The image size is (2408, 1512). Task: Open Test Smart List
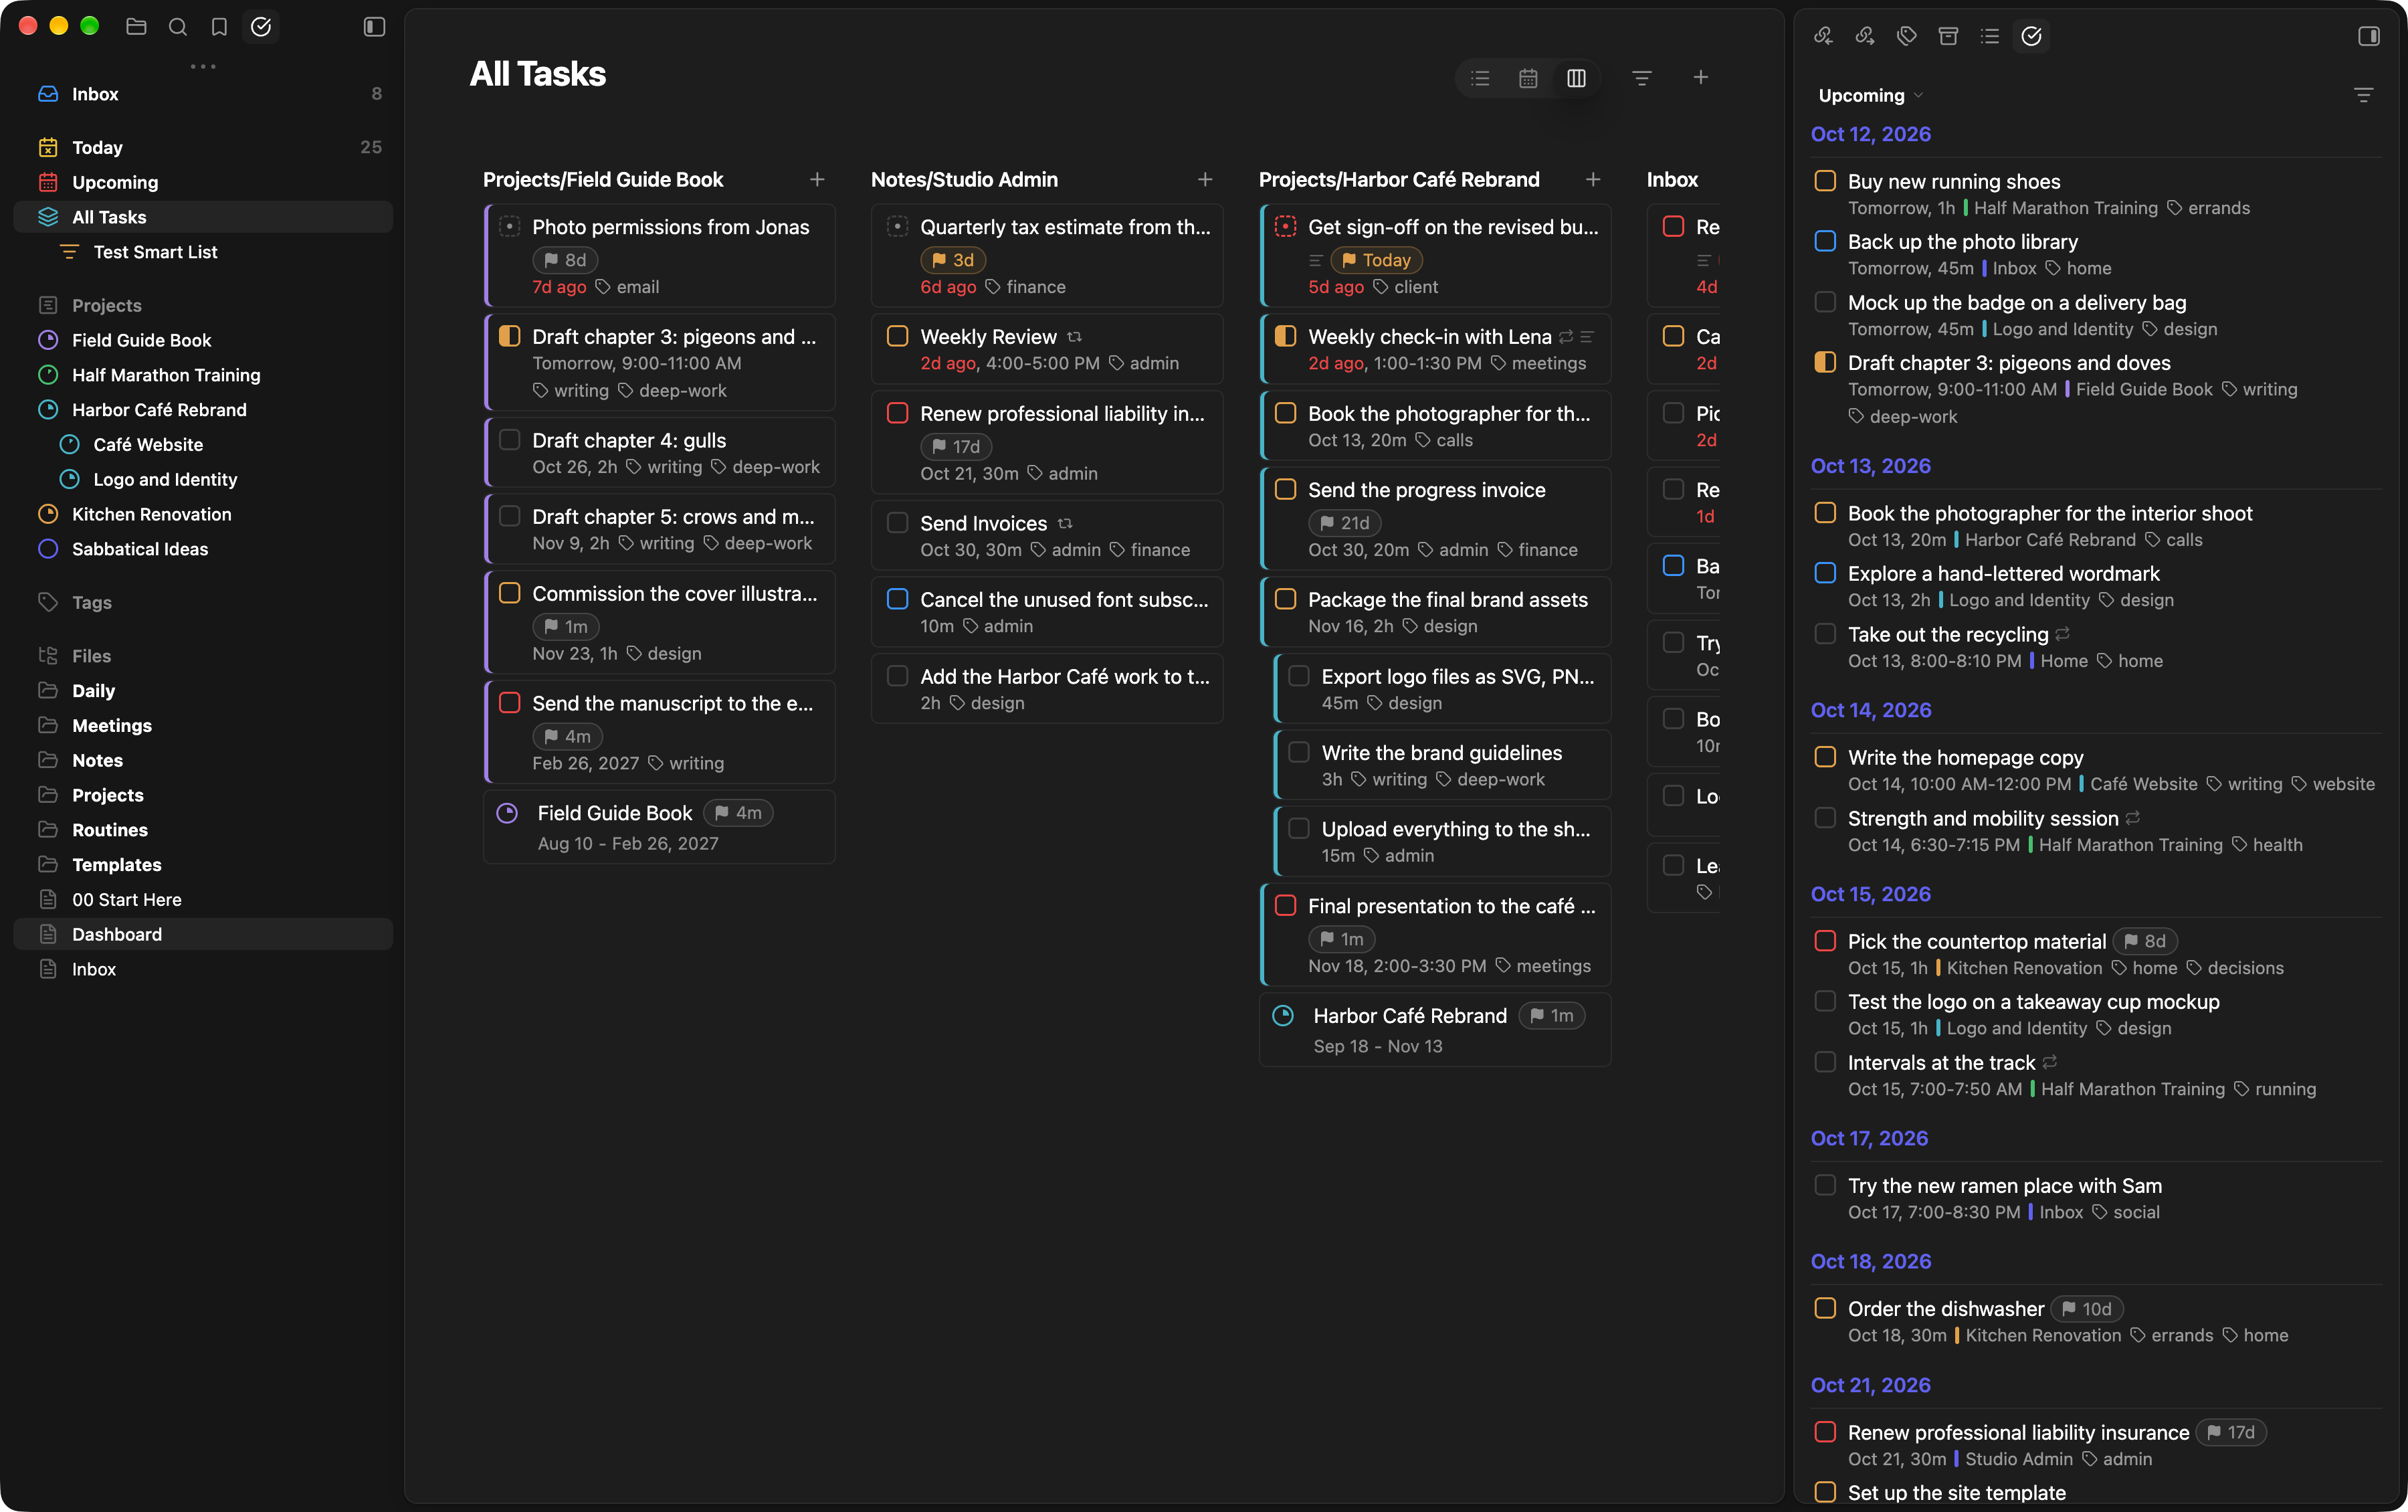tap(204, 252)
